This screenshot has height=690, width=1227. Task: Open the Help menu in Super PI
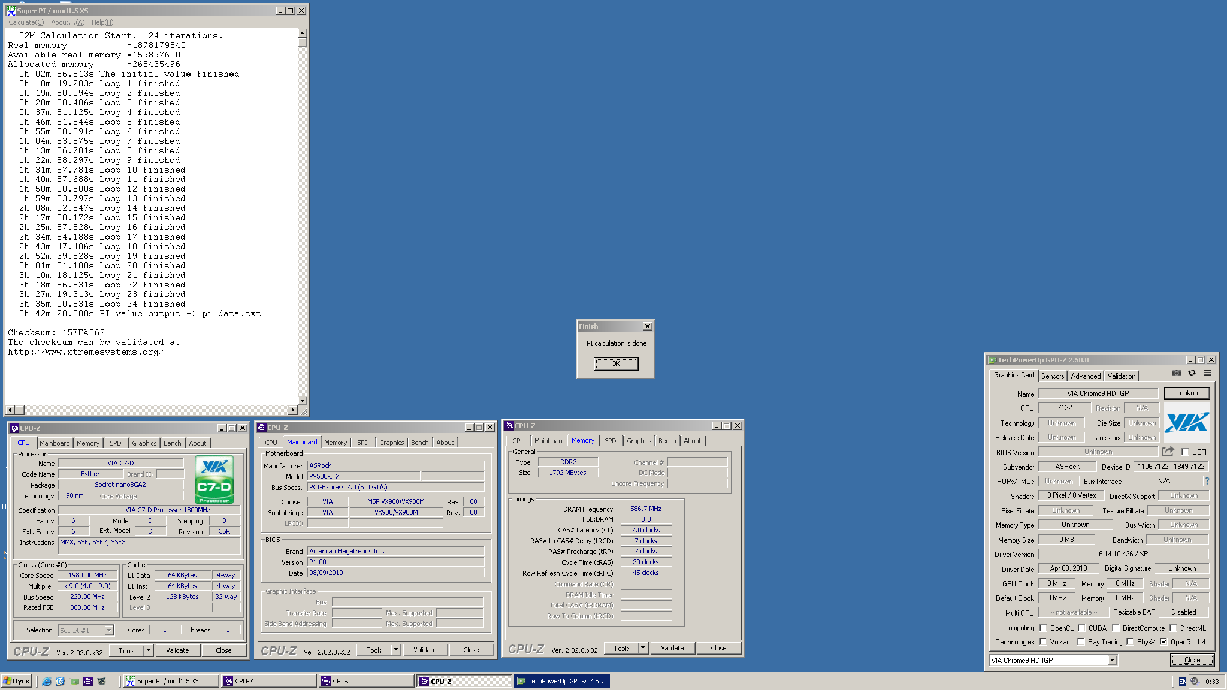tap(102, 22)
